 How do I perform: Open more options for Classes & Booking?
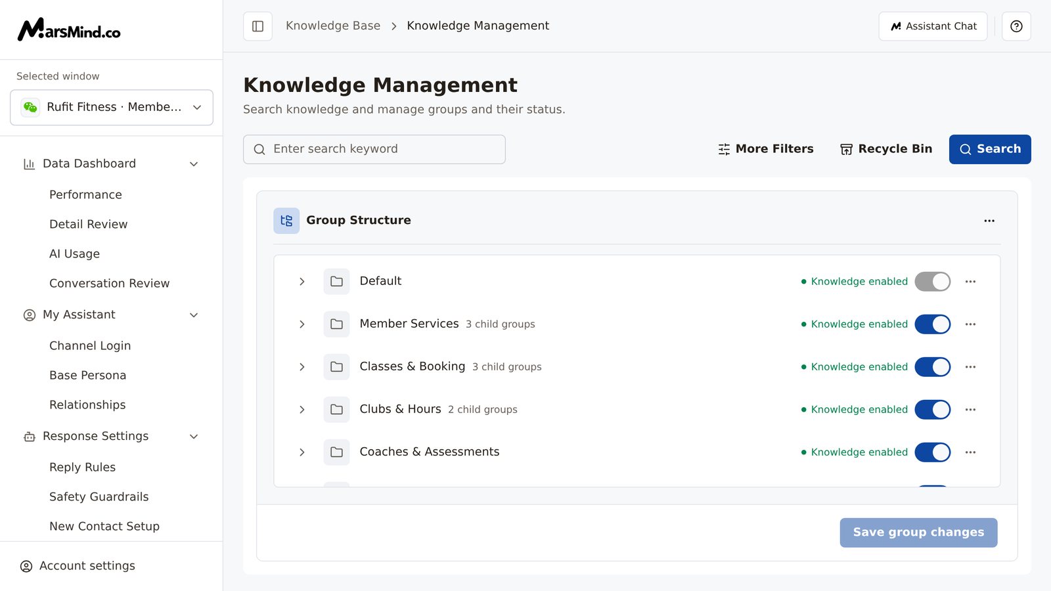coord(970,367)
